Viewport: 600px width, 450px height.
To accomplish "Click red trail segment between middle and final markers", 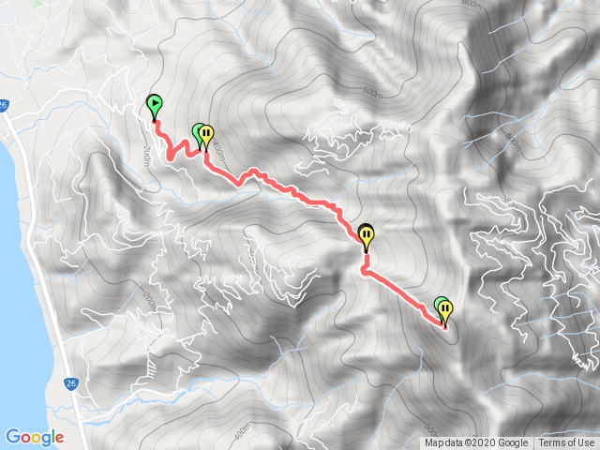I will tap(402, 292).
